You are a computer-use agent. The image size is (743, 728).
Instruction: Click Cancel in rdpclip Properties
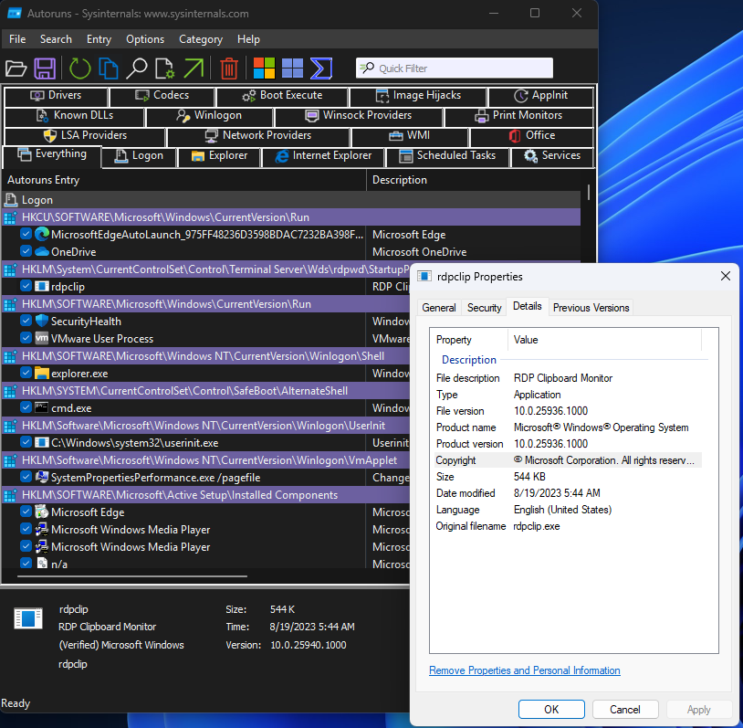click(x=625, y=709)
